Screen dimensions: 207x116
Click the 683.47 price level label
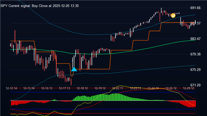tap(195, 39)
